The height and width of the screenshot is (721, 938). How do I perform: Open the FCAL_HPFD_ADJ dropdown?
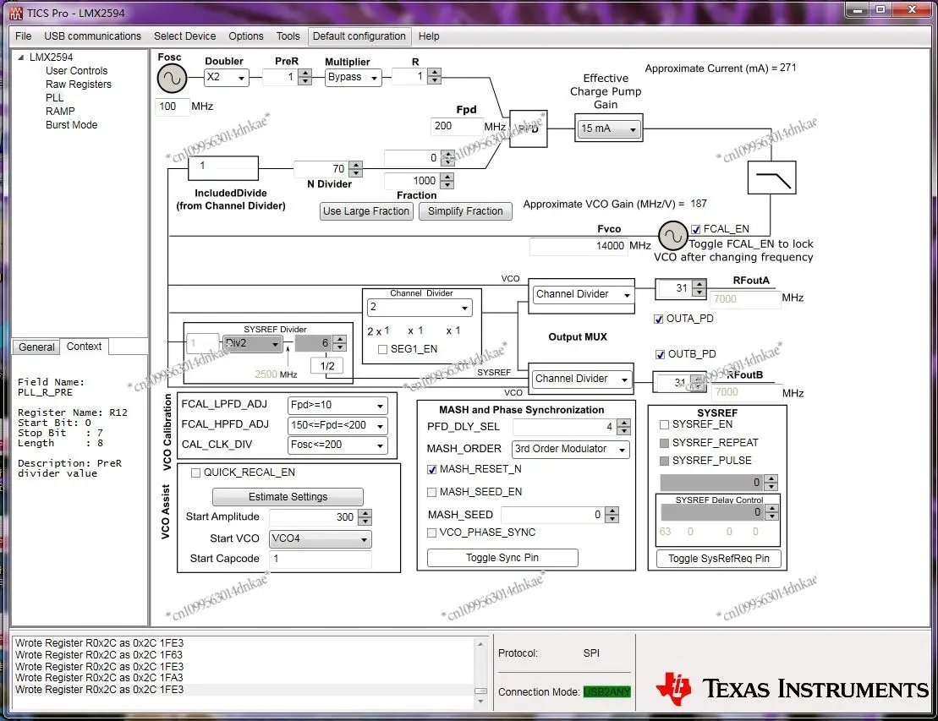tap(337, 426)
